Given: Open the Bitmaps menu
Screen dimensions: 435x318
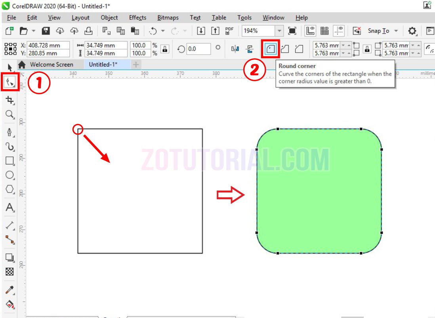Looking at the screenshot, I should click(168, 17).
